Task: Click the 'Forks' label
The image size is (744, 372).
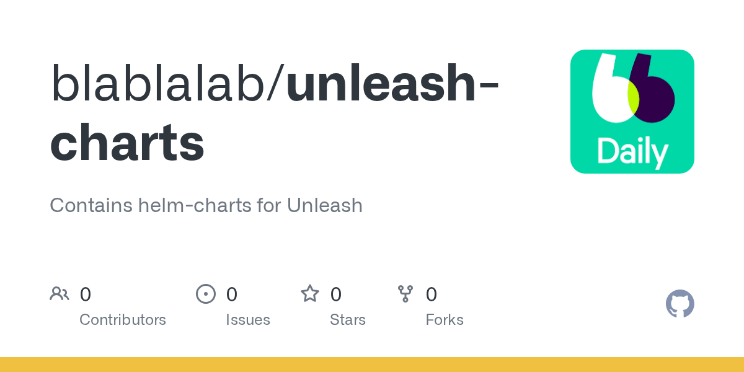Action: pos(445,320)
